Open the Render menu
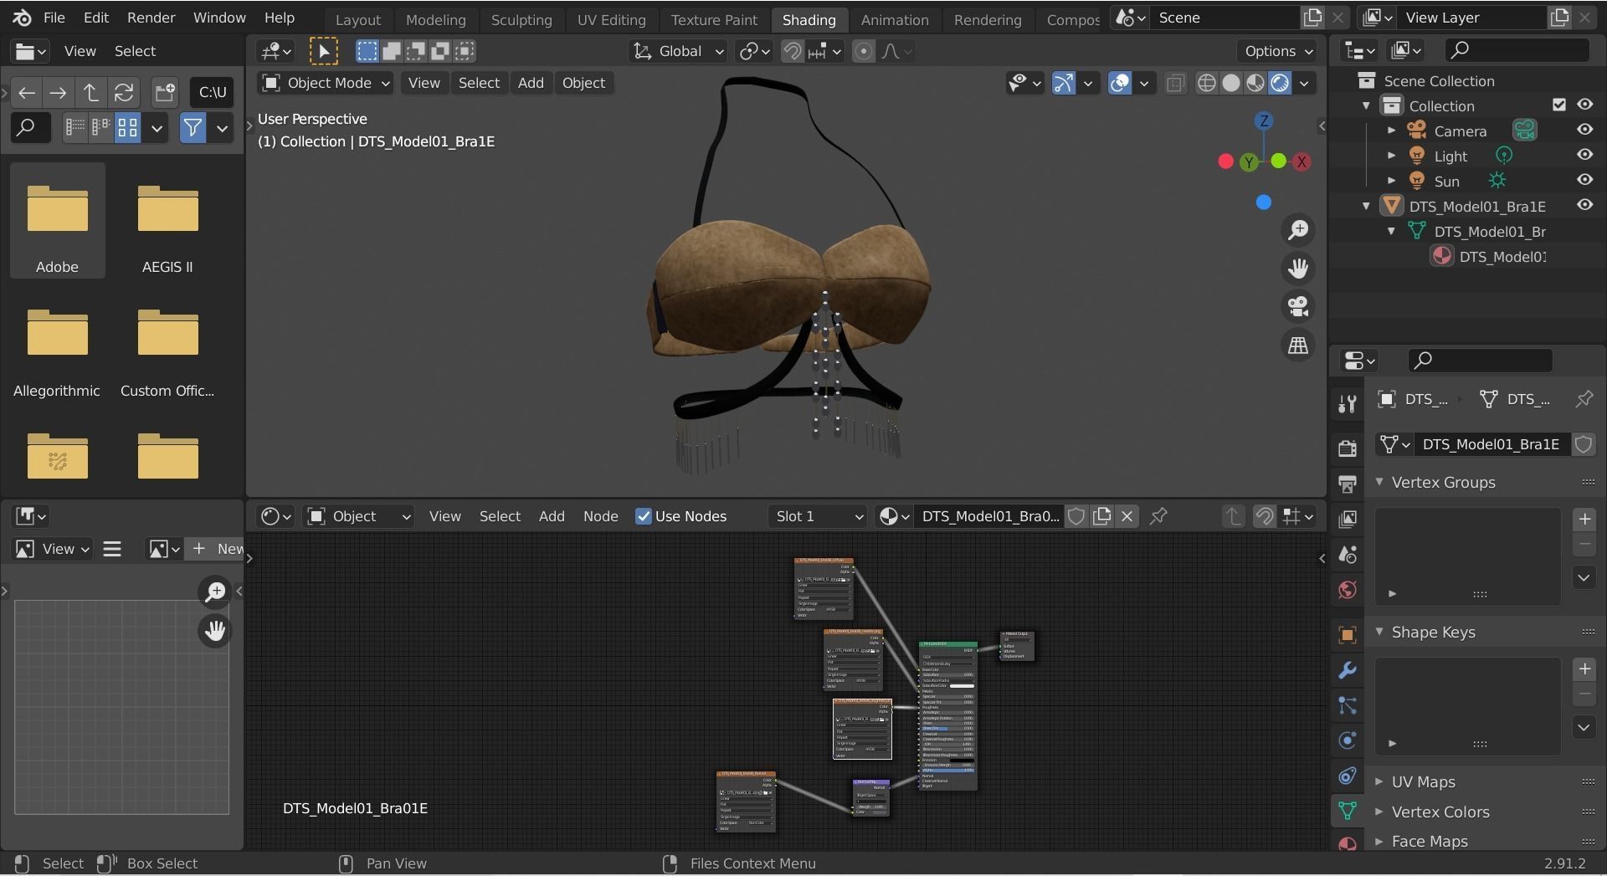This screenshot has width=1607, height=876. point(151,18)
